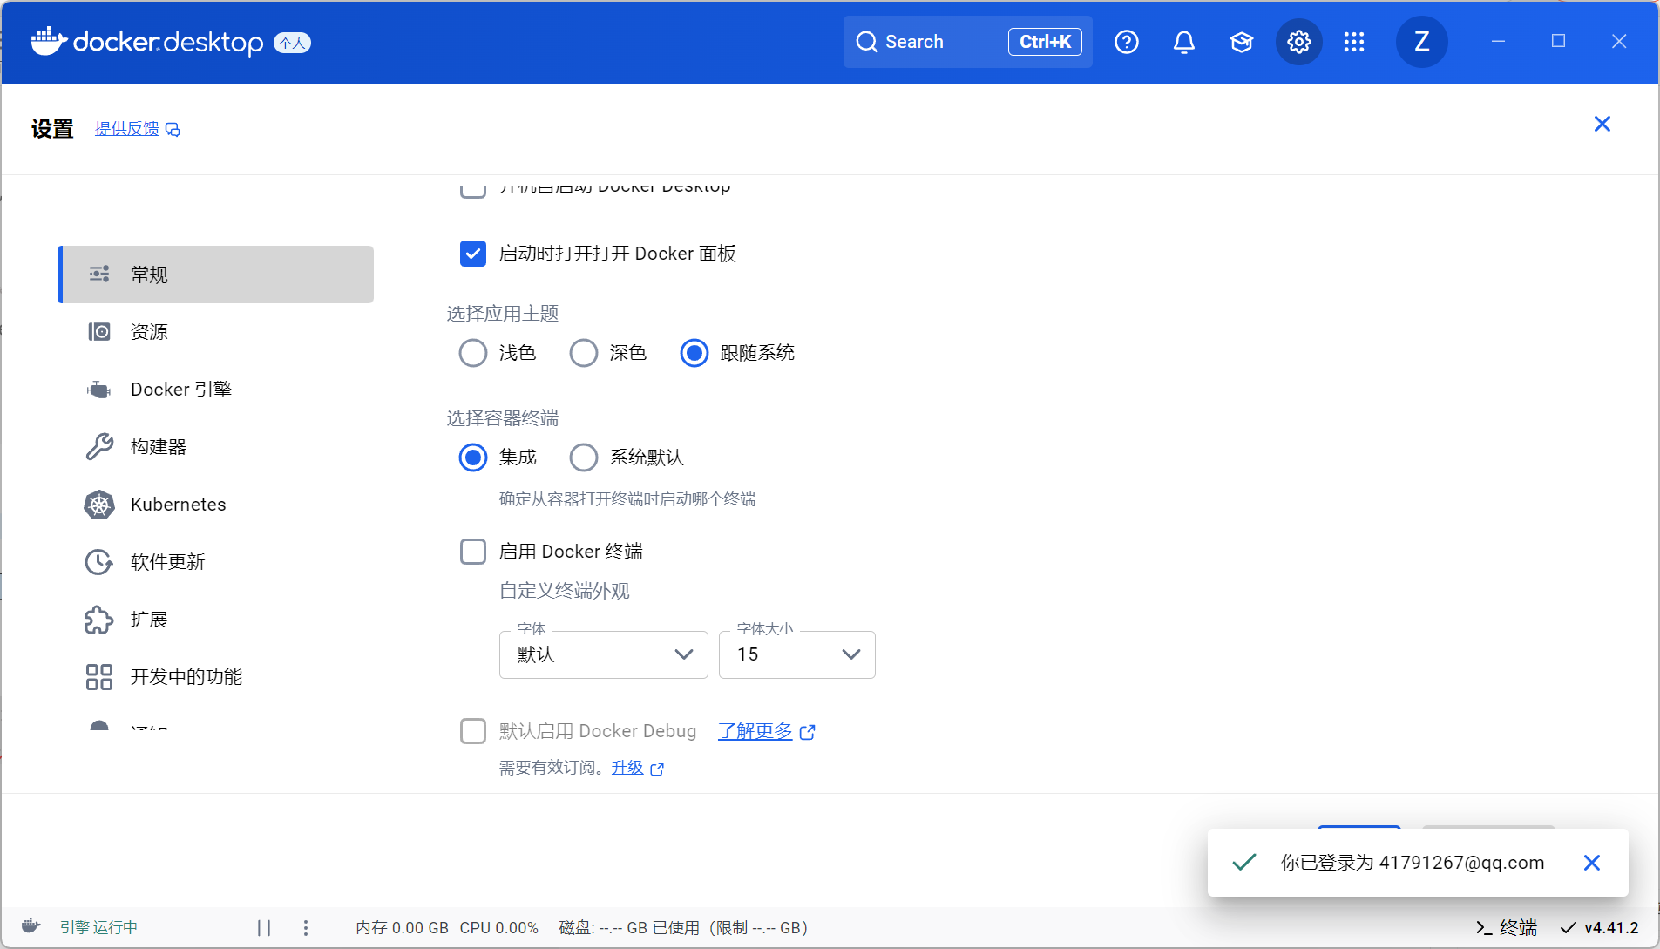This screenshot has width=1660, height=949.
Task: Click the 资源 disk icon in sidebar
Action: click(x=99, y=332)
